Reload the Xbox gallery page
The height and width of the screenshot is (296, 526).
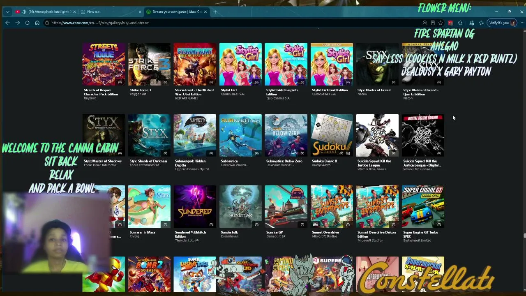[x=27, y=23]
